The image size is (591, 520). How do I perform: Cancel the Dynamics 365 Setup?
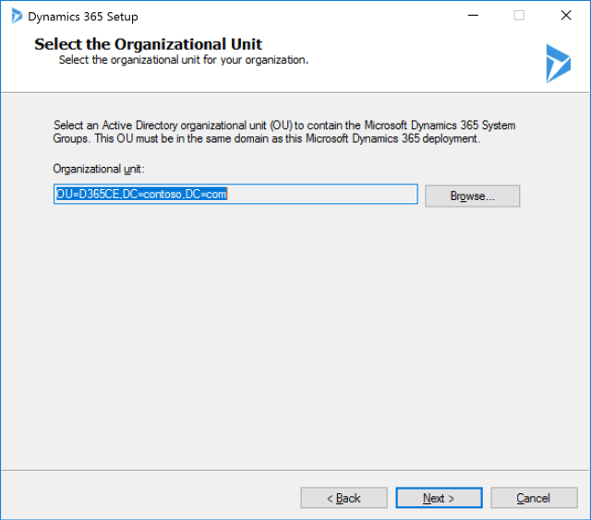pyautogui.click(x=534, y=498)
